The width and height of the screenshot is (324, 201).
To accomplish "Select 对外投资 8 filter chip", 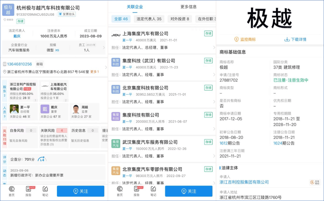I will (180, 19).
